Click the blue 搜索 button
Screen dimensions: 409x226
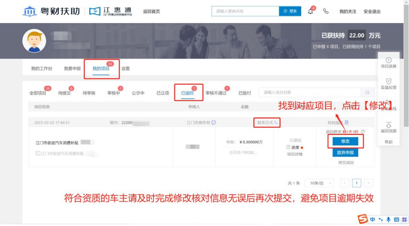click(290, 11)
